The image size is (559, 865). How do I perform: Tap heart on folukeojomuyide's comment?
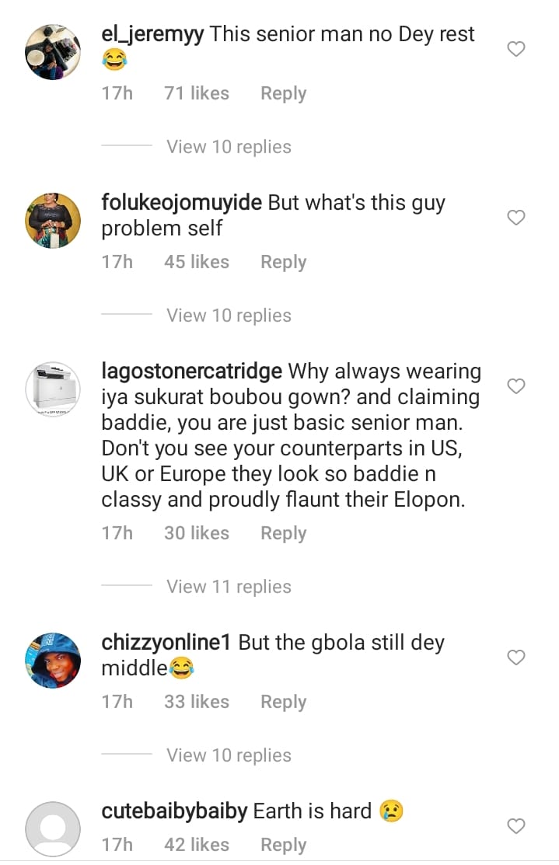coord(516,218)
